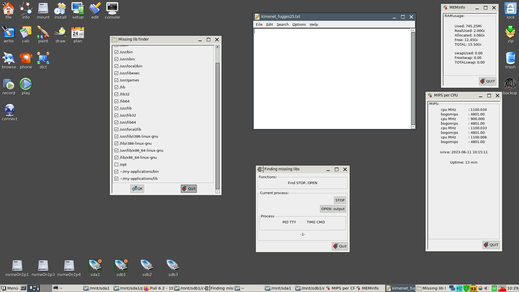Viewport: 519px width, 292px height.
Task: Click the OPEN: output button
Action: click(x=333, y=209)
